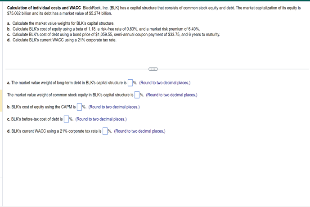Click the text 'BlackRock, Inc. (BLK)'

coord(101,8)
